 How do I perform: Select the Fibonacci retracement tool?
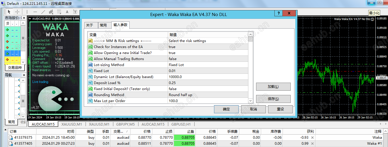[x=59, y=12]
